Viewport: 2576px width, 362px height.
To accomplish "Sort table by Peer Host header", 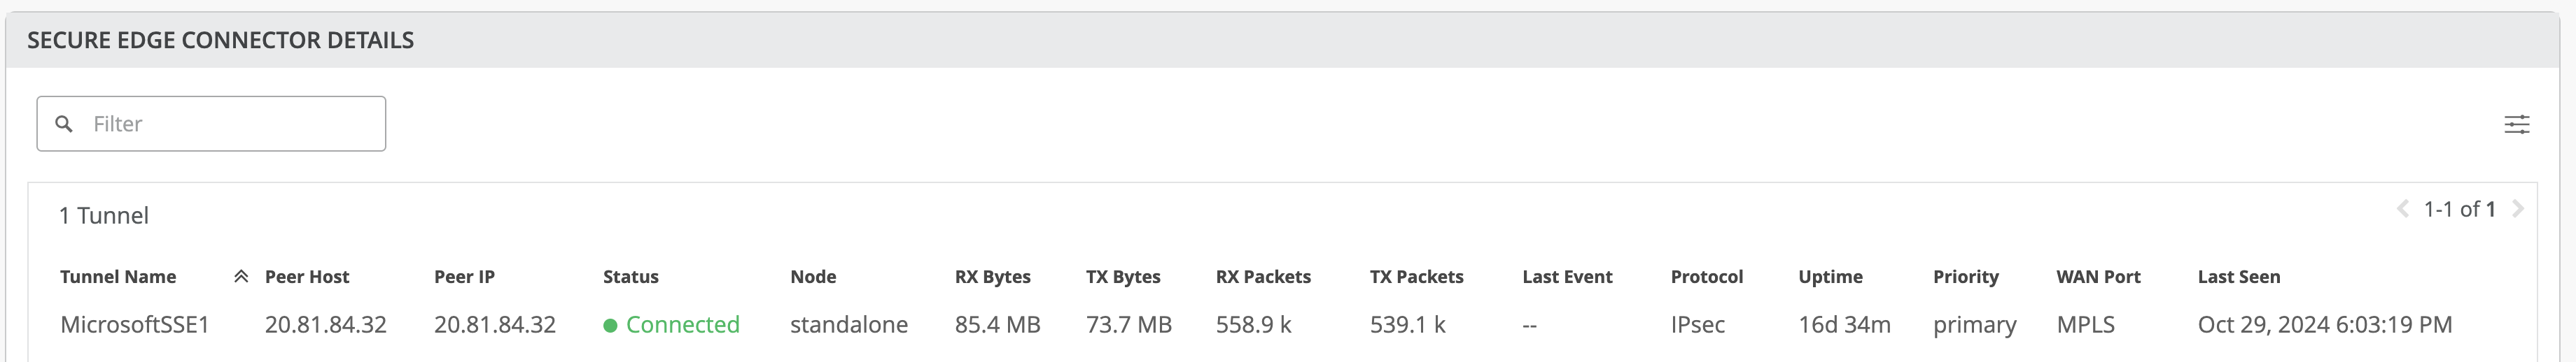I will [307, 277].
